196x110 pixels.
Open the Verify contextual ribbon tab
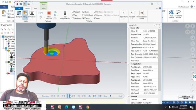[43, 8]
